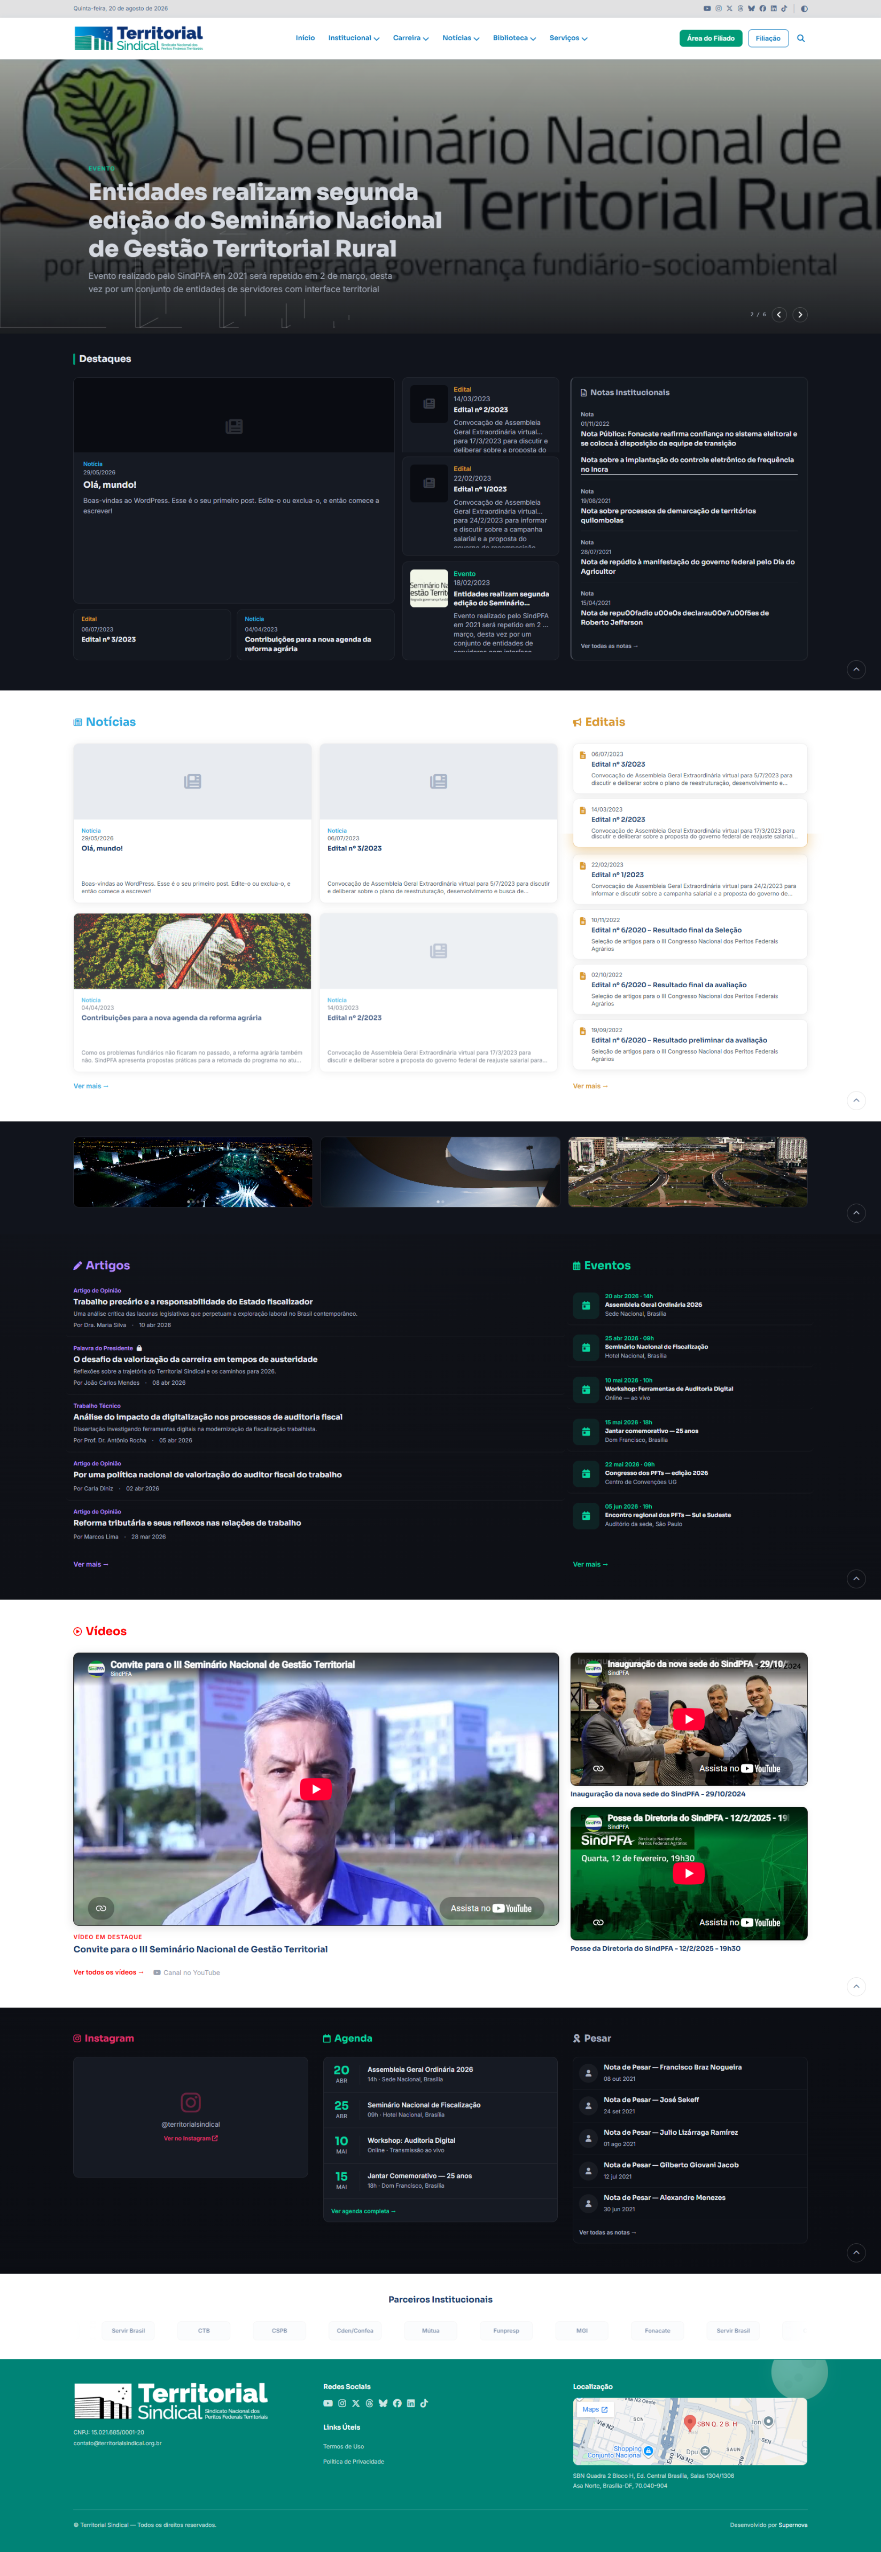The width and height of the screenshot is (881, 2552).
Task: Click 'Ver todas as notas' under Pesar
Action: coord(607,2232)
